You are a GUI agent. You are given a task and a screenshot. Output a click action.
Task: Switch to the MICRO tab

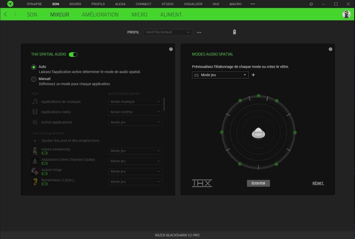[140, 15]
